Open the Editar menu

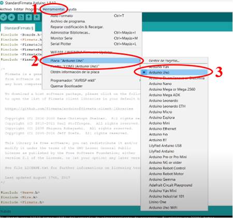click(19, 9)
